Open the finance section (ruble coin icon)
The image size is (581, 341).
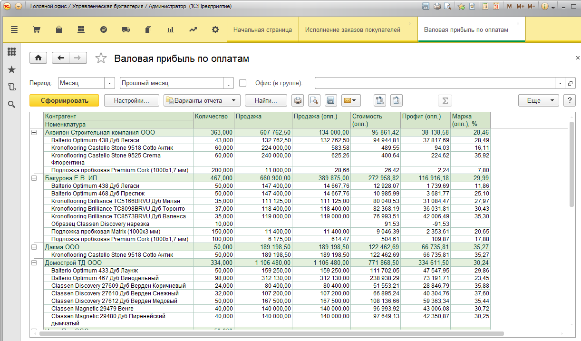104,29
